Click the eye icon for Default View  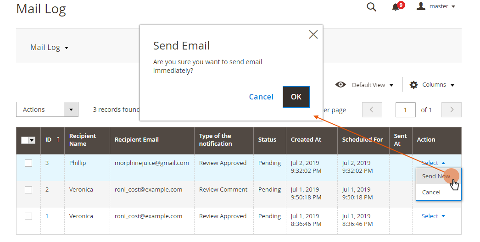pyautogui.click(x=340, y=85)
